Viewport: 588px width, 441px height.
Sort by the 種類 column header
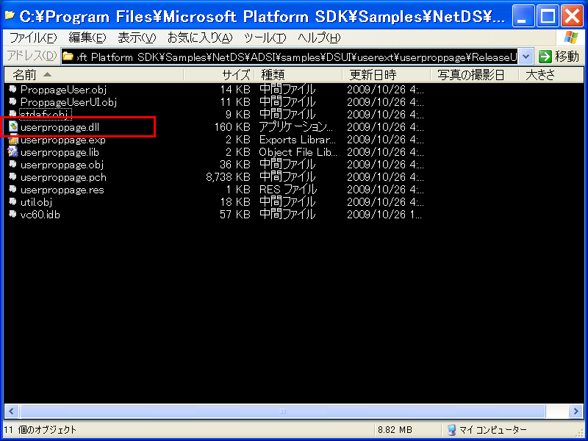[x=298, y=75]
